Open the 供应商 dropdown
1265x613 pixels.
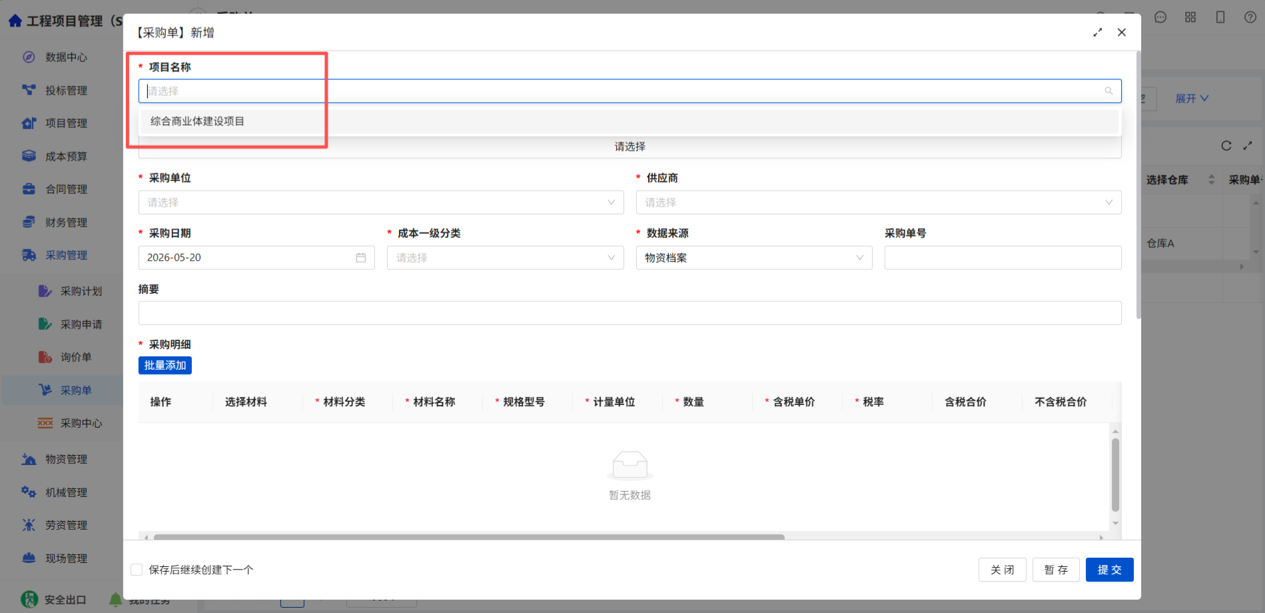(879, 203)
